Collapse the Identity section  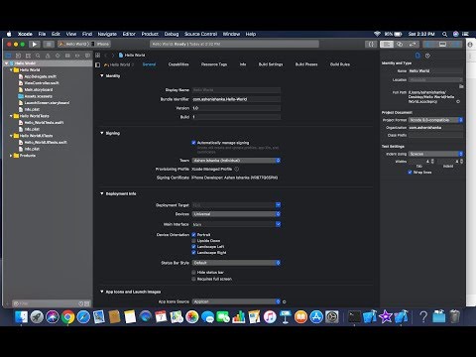click(x=102, y=75)
